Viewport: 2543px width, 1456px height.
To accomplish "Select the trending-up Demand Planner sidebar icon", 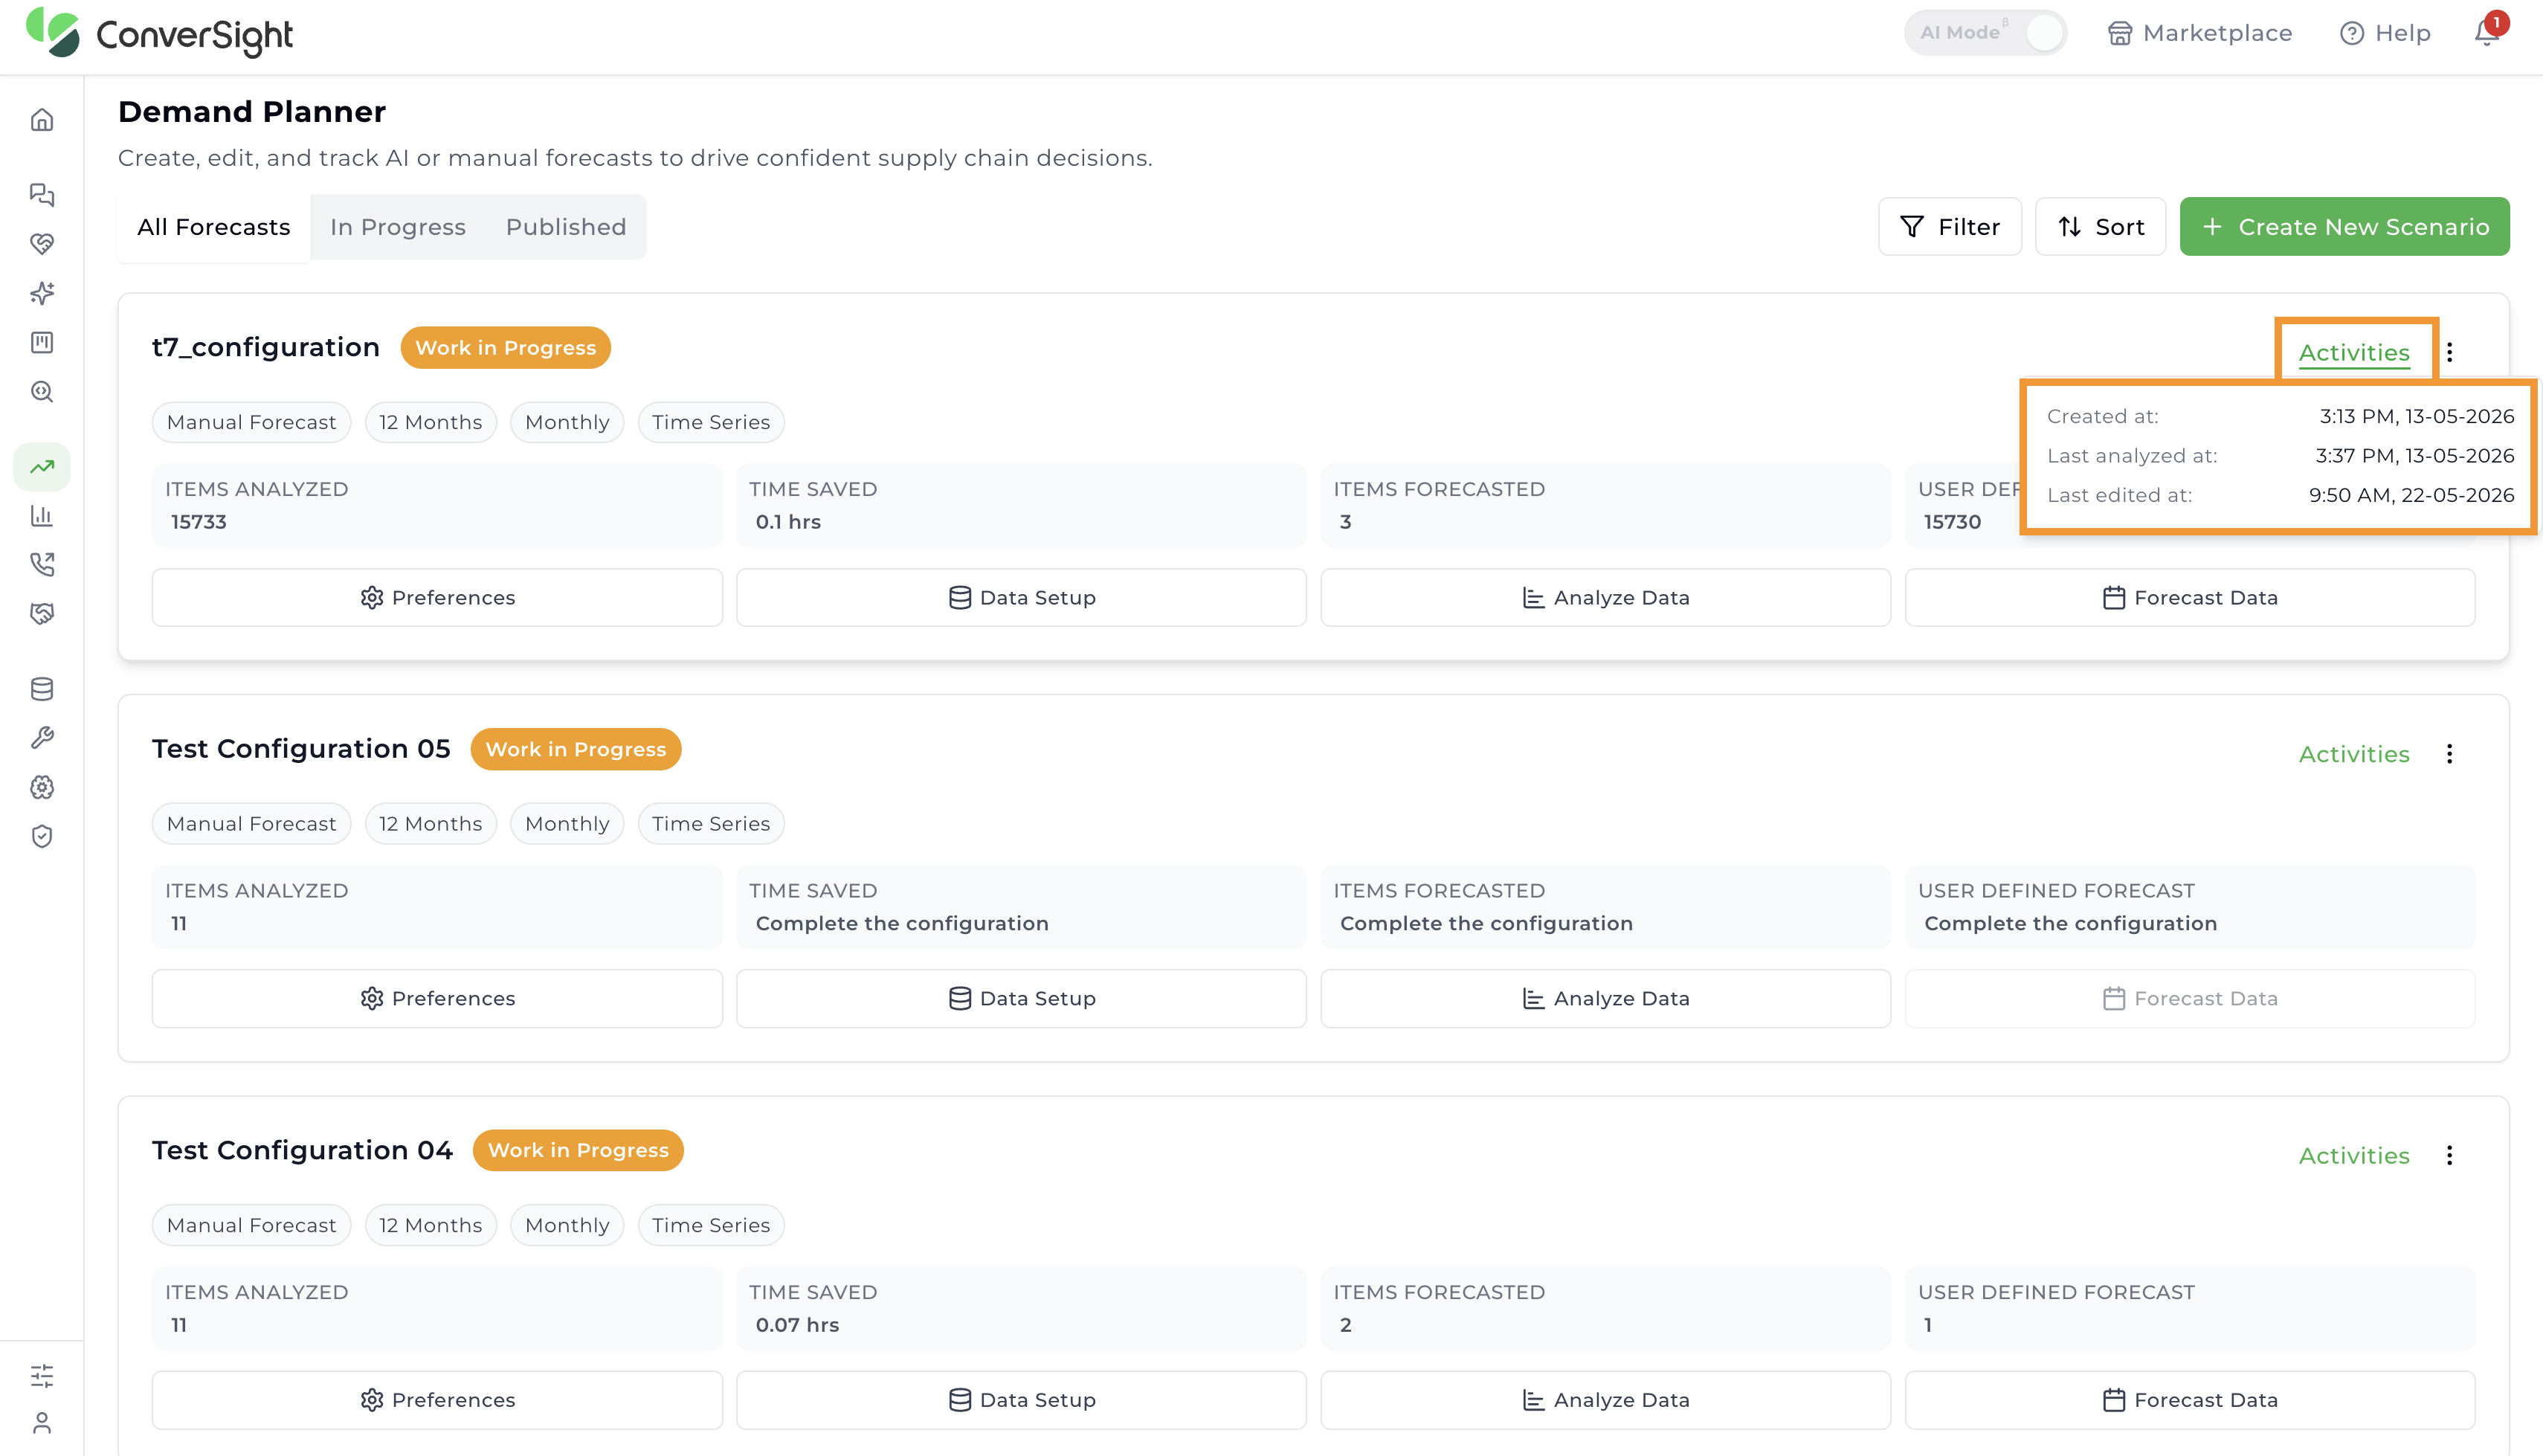I will (x=42, y=467).
